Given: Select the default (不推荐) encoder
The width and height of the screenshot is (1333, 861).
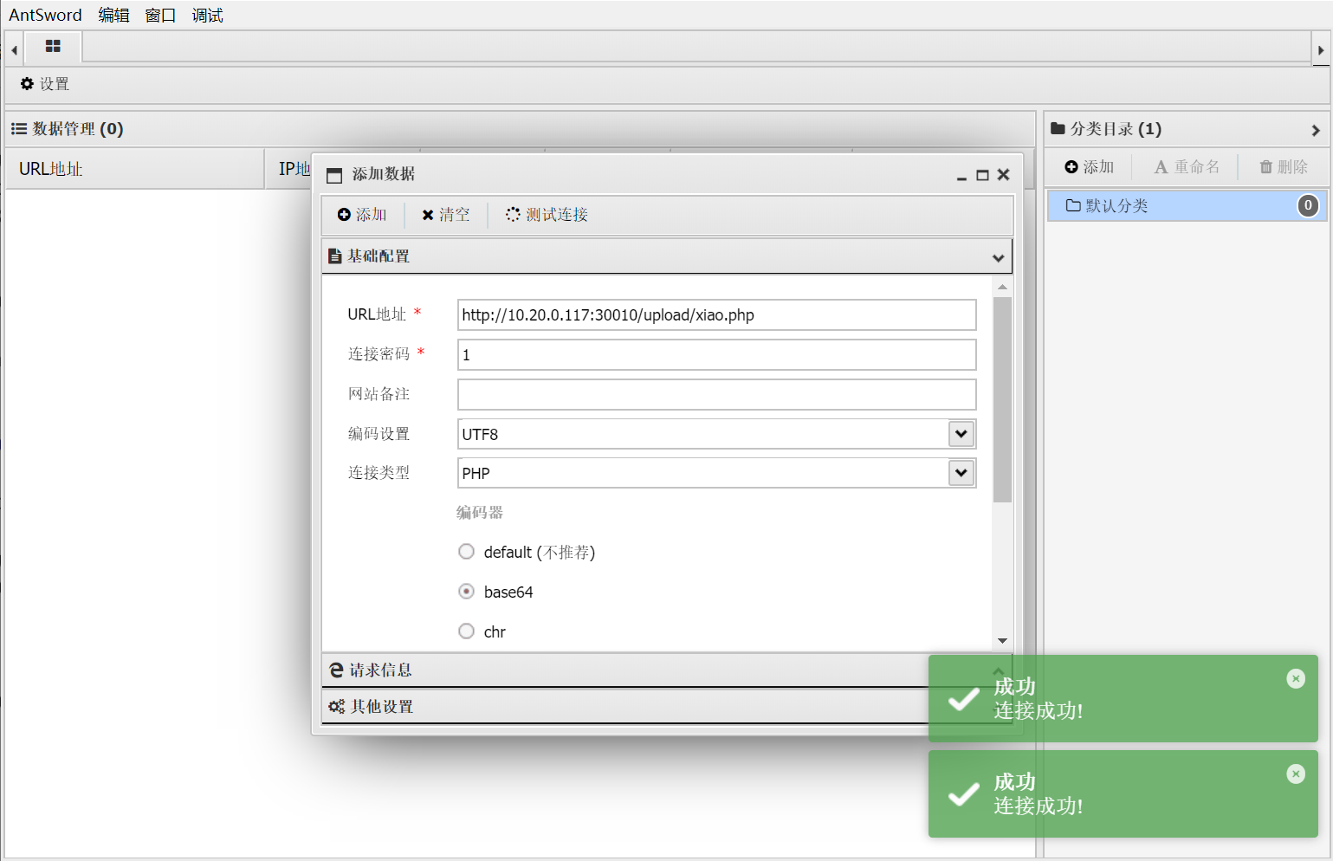Looking at the screenshot, I should click(466, 552).
